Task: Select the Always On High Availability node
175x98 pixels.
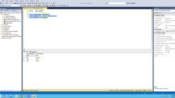Action: click(11, 32)
